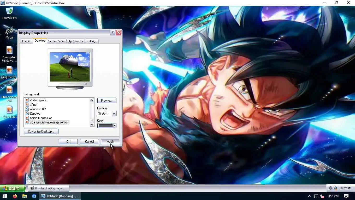Image resolution: width=355 pixels, height=200 pixels.
Task: Click the Display Properties help question-mark button
Action: [113, 33]
